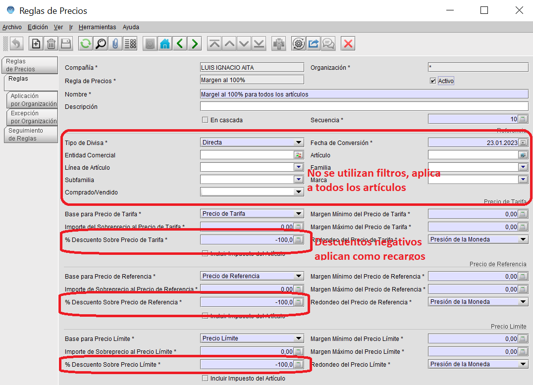
Task: Go to previous record with the up arrow
Action: pos(229,44)
